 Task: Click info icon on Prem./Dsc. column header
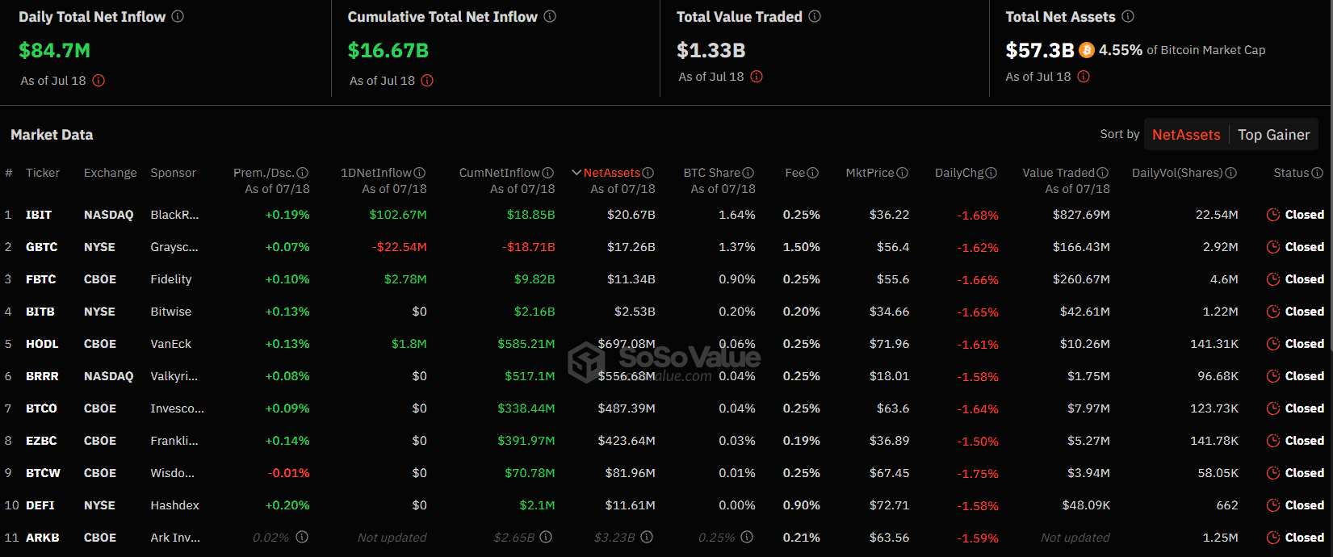coord(303,173)
